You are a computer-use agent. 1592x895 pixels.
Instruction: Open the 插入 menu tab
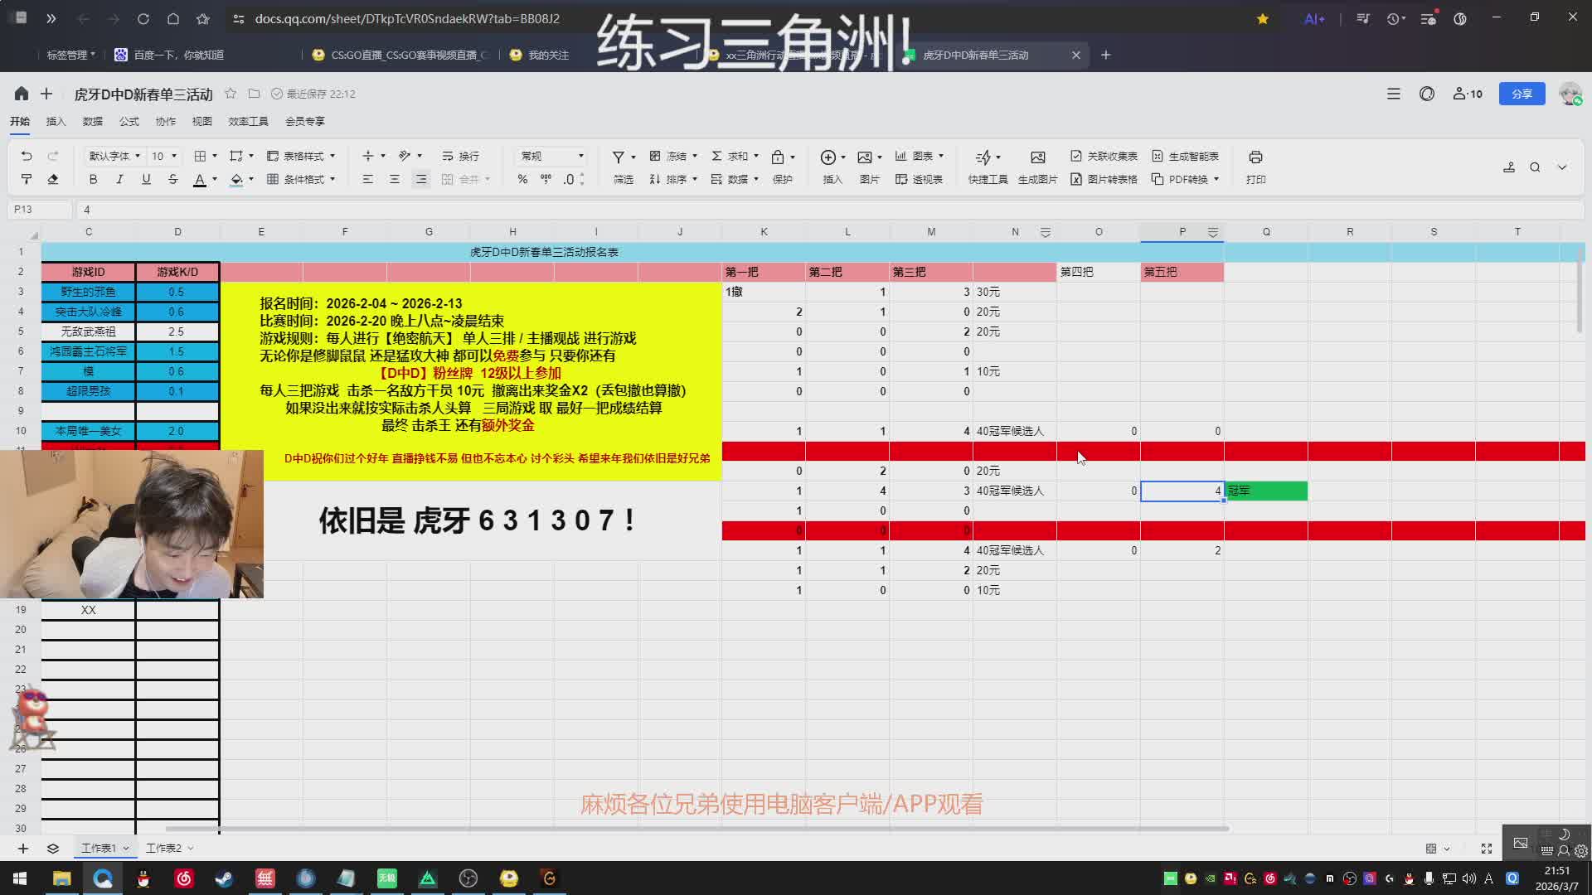pos(56,121)
